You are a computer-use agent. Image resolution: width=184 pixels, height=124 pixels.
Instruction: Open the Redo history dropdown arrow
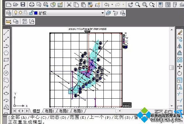point(123,5)
